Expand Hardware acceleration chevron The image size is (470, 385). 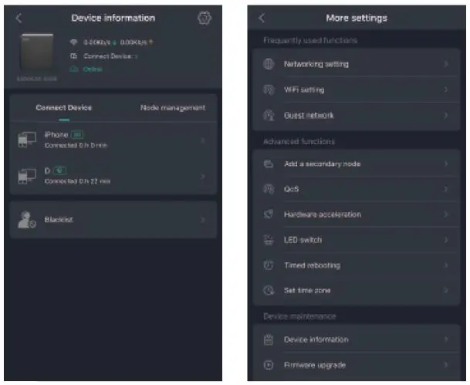click(446, 214)
